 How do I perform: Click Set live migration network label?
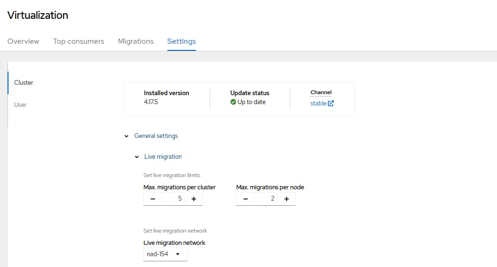tap(175, 231)
